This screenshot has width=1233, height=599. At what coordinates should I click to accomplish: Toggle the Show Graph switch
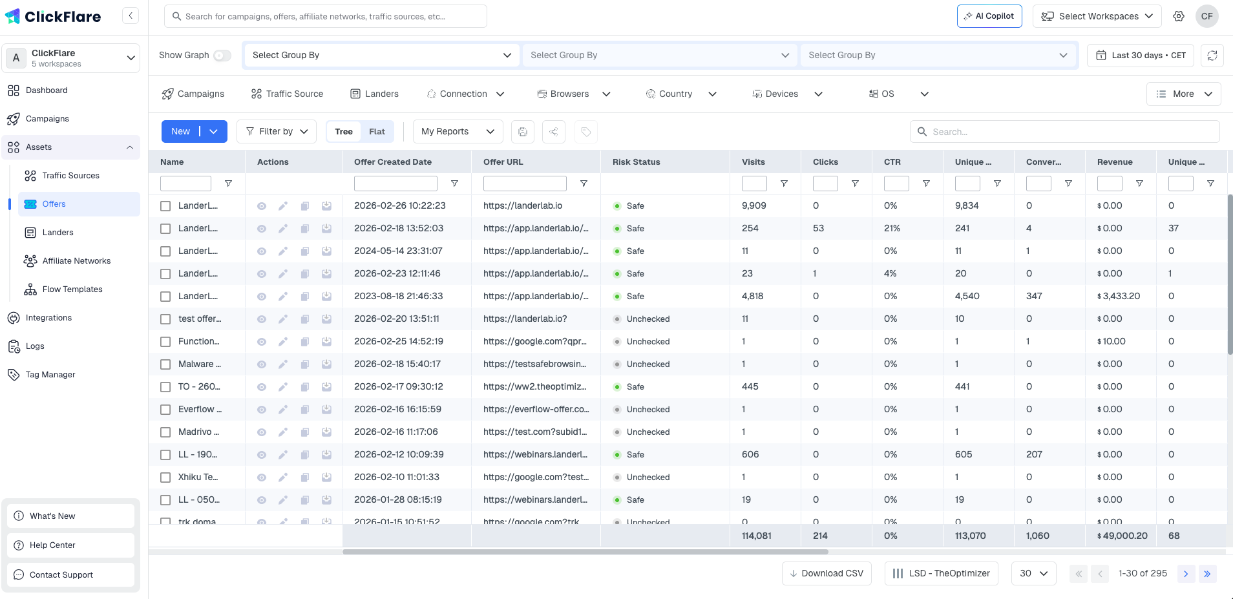(x=222, y=56)
